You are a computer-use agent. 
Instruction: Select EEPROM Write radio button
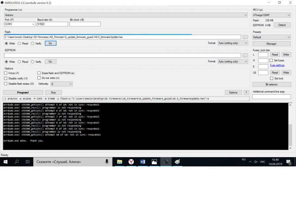click(x=6, y=62)
